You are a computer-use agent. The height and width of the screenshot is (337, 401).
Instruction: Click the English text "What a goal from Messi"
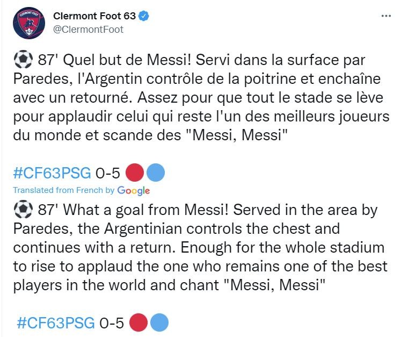[x=146, y=210]
